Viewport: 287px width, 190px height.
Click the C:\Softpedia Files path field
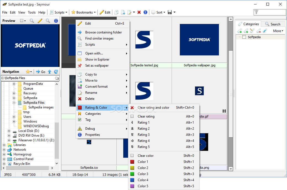28,78
